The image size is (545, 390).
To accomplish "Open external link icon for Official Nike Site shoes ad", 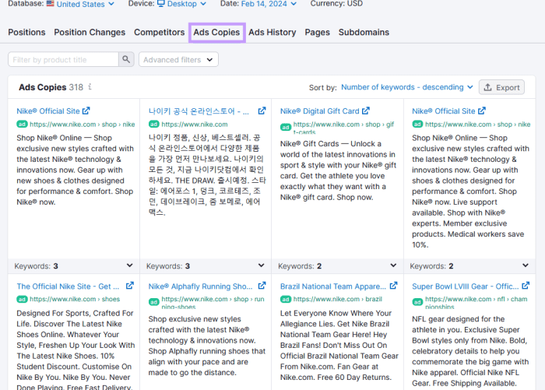I will tap(130, 286).
